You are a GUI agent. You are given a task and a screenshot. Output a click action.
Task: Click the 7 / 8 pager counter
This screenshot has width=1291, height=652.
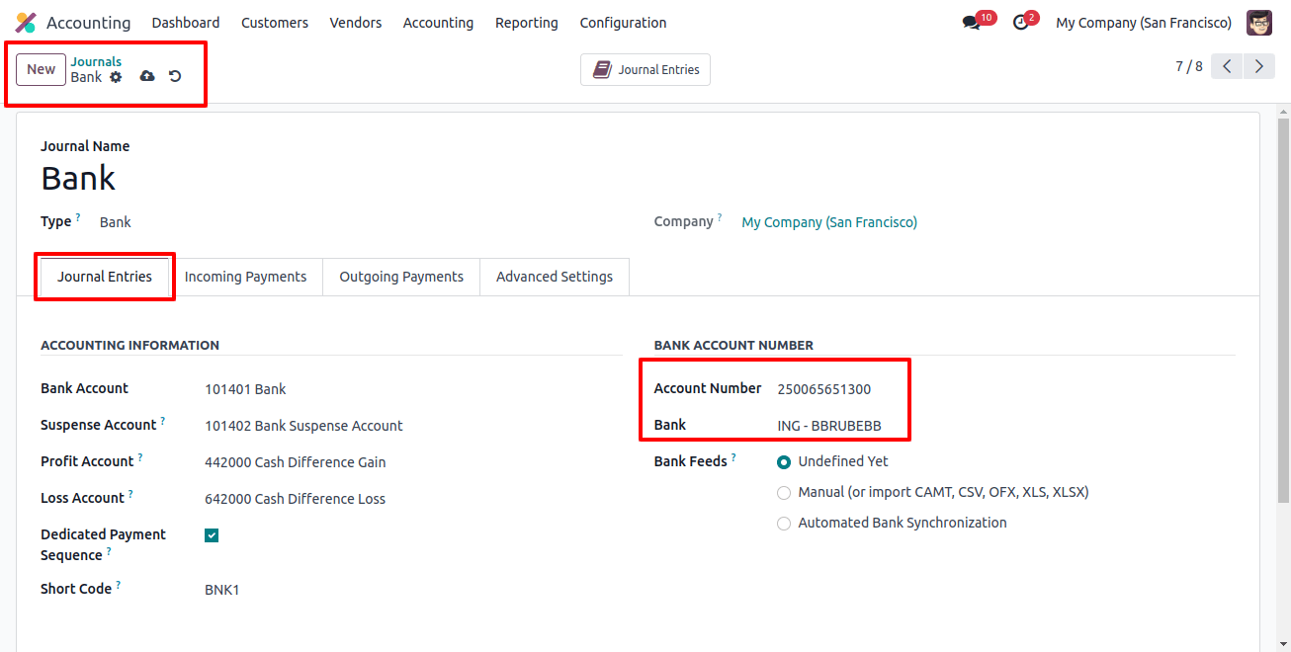pyautogui.click(x=1189, y=66)
